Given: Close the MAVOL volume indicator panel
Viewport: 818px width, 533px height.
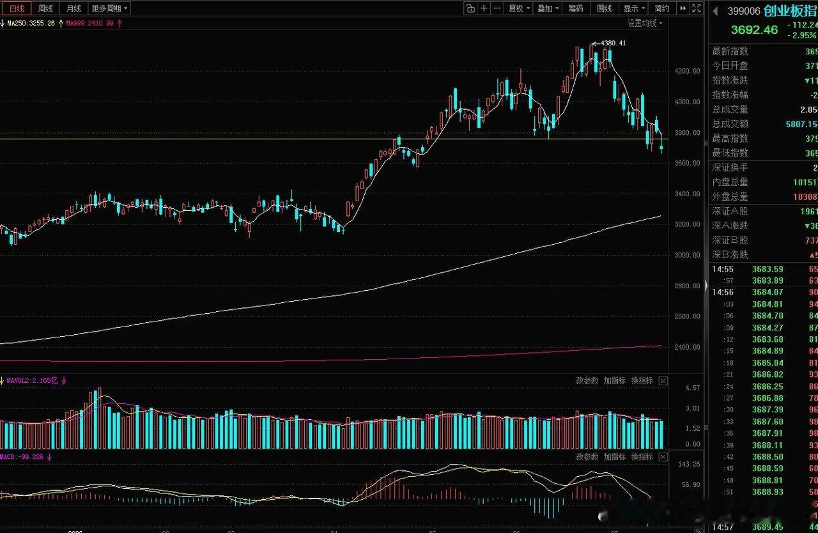Looking at the screenshot, I should [x=663, y=381].
